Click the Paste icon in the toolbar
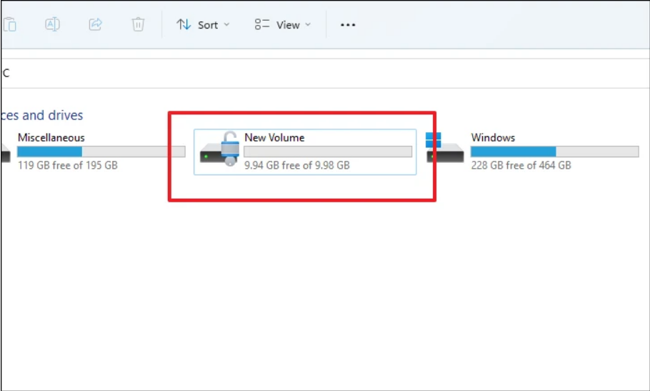Image resolution: width=650 pixels, height=391 pixels. coord(9,24)
